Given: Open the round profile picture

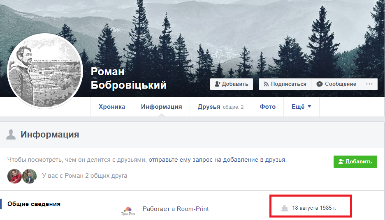Looking at the screenshot, I should pos(45,71).
